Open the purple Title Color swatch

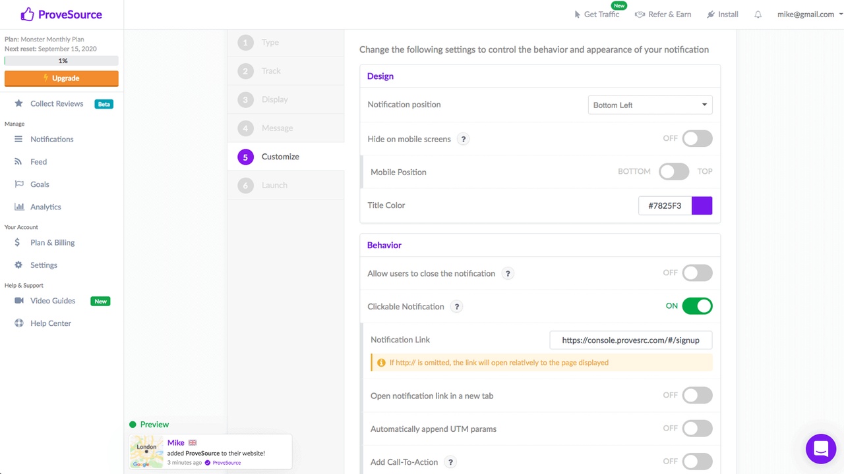point(702,205)
